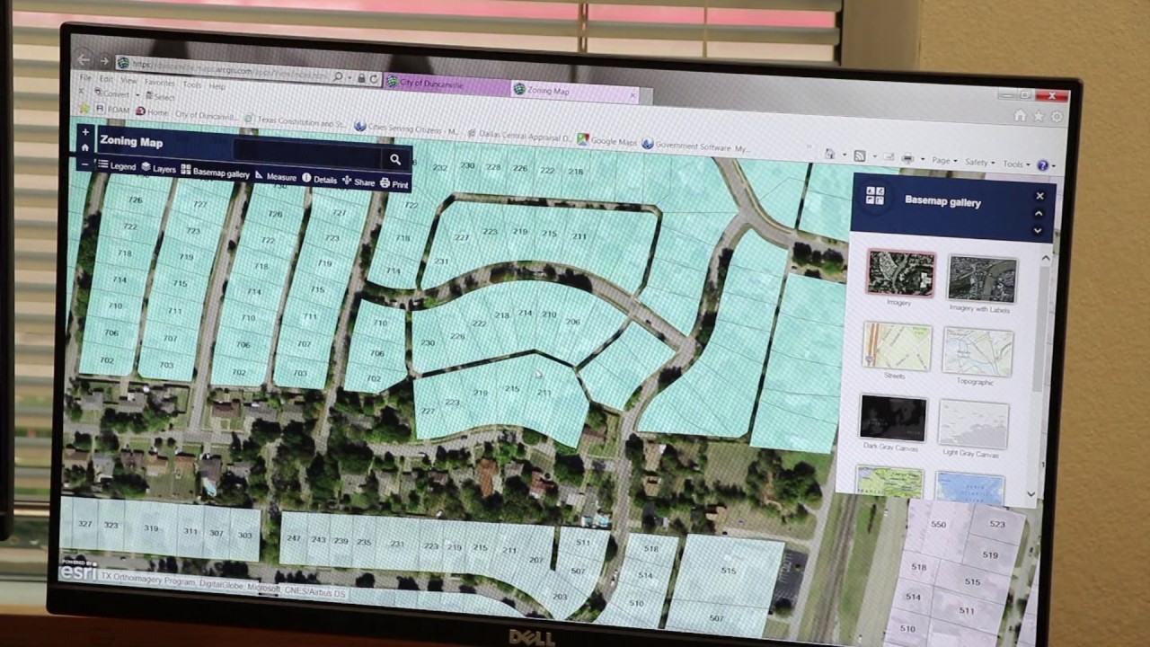Click the Convert toolbar button
Screen dimensions: 1150x647
coord(113,93)
